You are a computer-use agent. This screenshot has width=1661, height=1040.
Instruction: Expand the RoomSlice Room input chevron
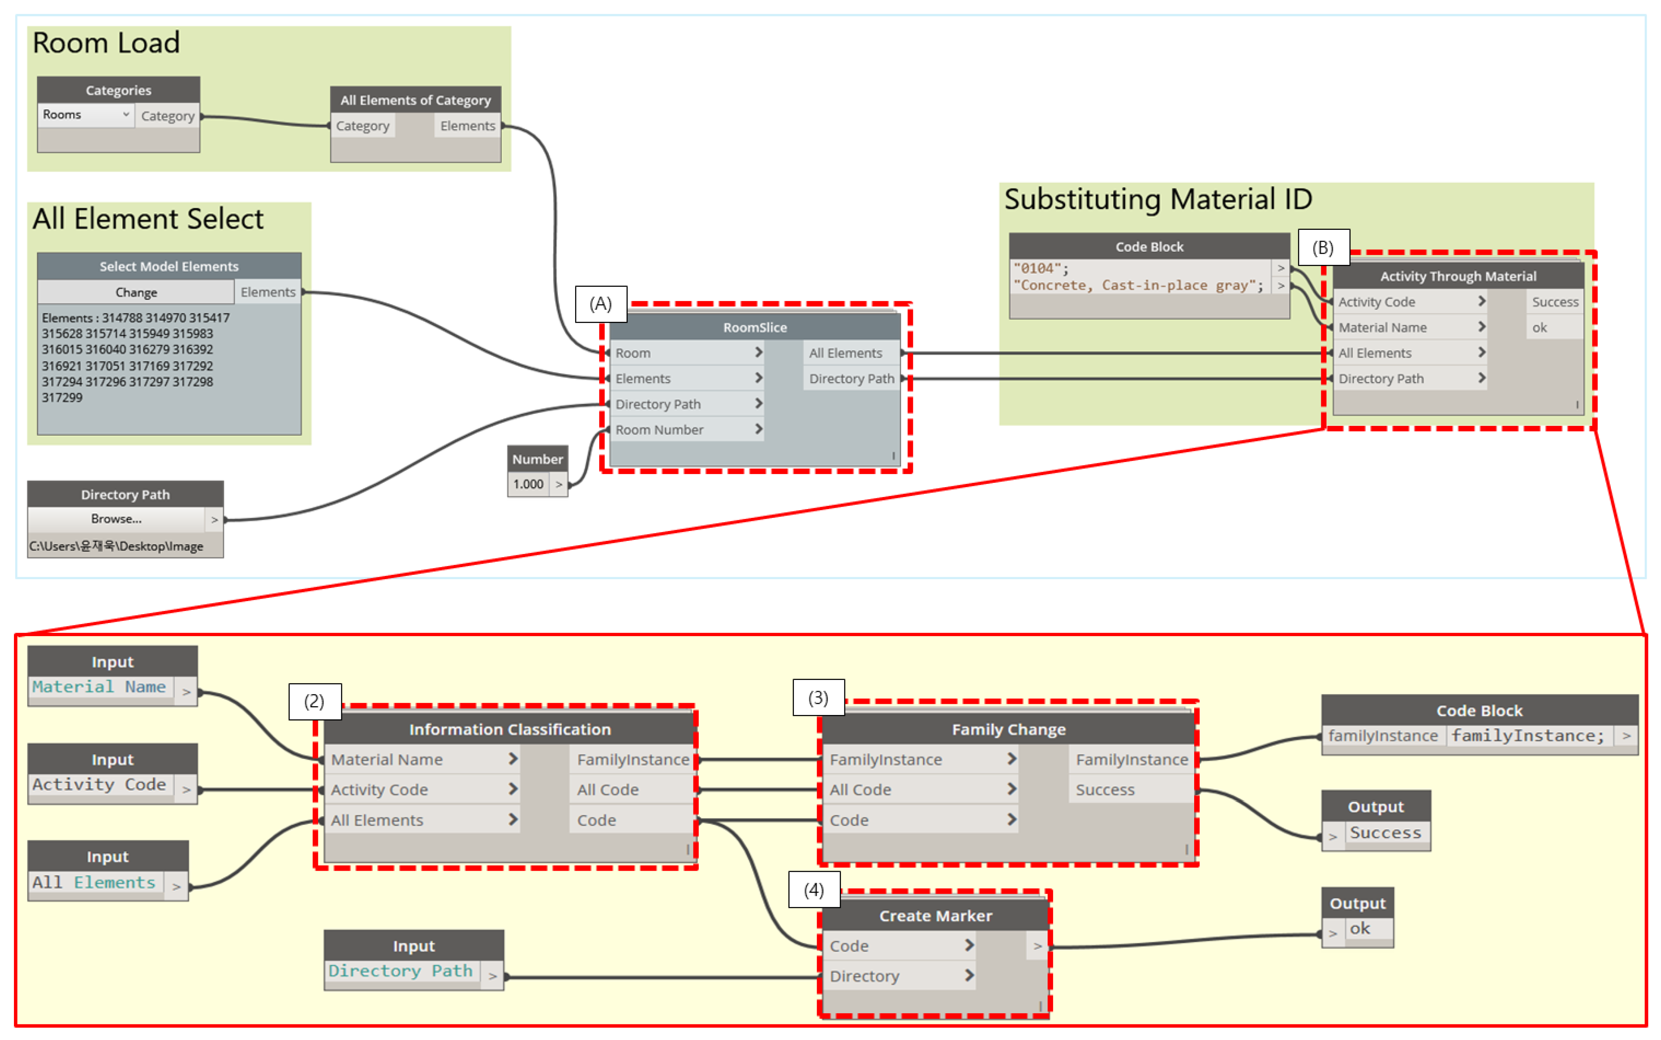(x=758, y=352)
